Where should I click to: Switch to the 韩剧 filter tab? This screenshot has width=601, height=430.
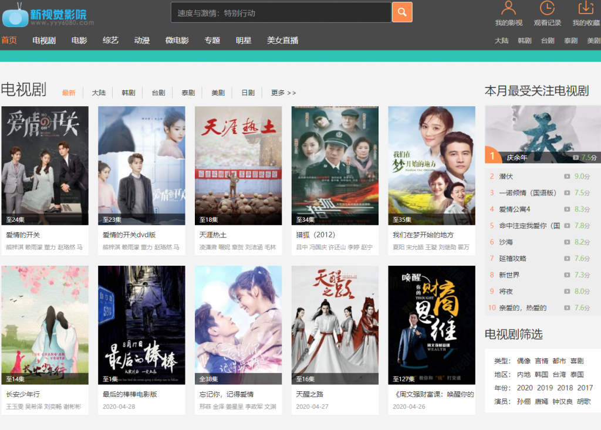coord(129,93)
